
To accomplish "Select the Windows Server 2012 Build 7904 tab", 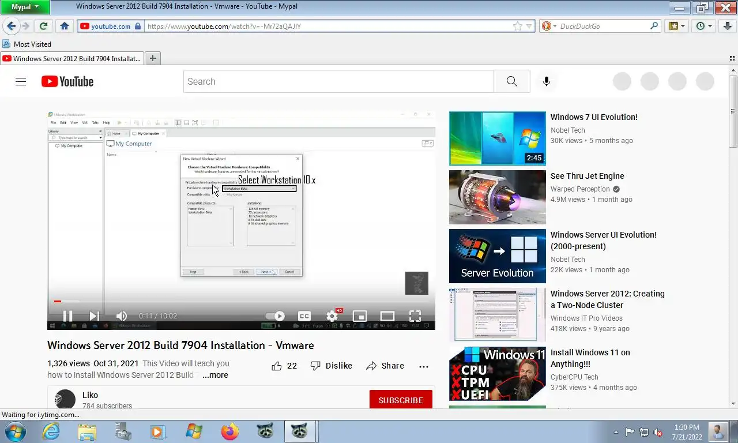I will tap(71, 58).
